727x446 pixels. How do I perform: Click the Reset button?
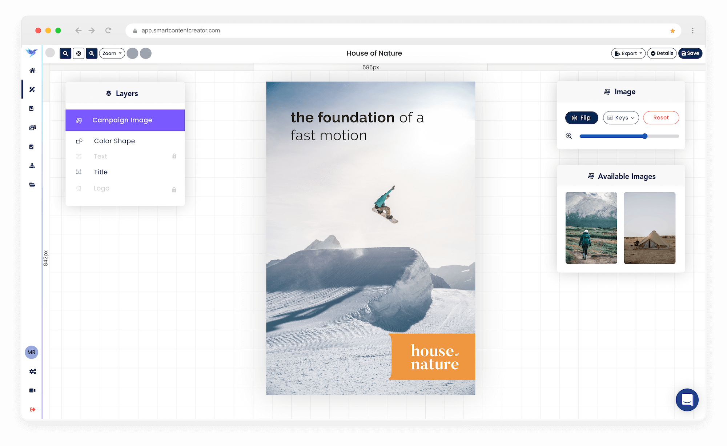(x=660, y=118)
